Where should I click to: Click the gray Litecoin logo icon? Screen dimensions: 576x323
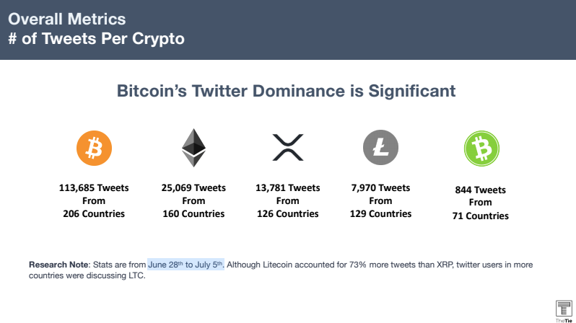(380, 149)
